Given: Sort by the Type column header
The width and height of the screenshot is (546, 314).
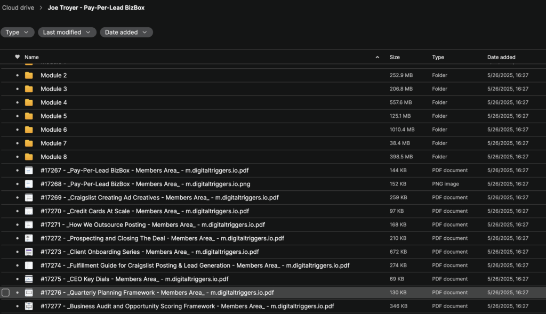Looking at the screenshot, I should pyautogui.click(x=438, y=57).
